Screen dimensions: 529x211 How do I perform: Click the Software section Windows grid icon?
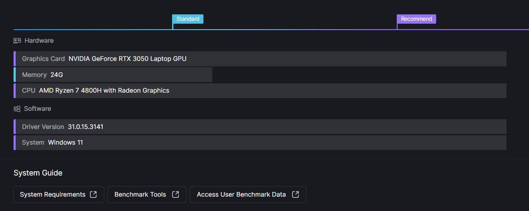coord(17,109)
